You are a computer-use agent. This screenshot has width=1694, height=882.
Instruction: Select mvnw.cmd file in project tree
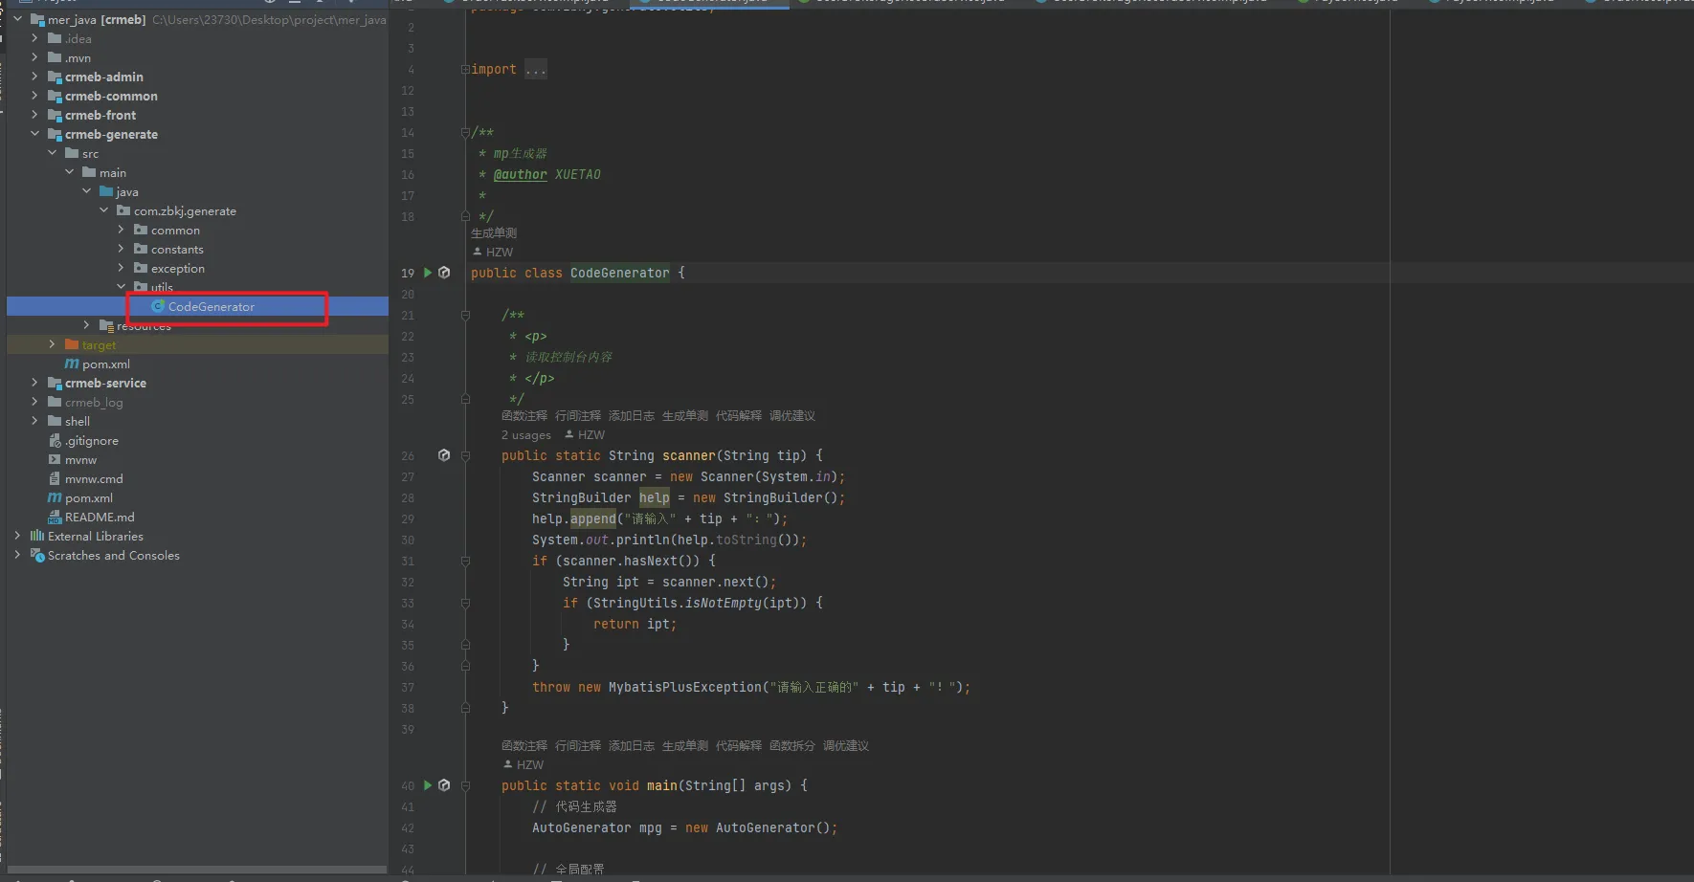[93, 479]
